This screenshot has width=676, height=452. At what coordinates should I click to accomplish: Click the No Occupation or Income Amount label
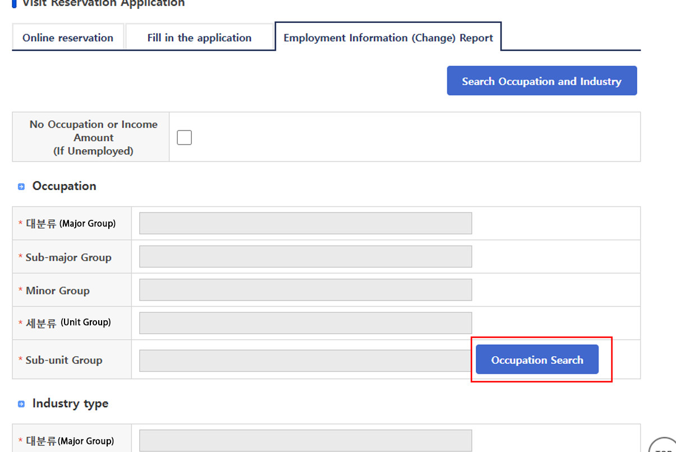(93, 137)
